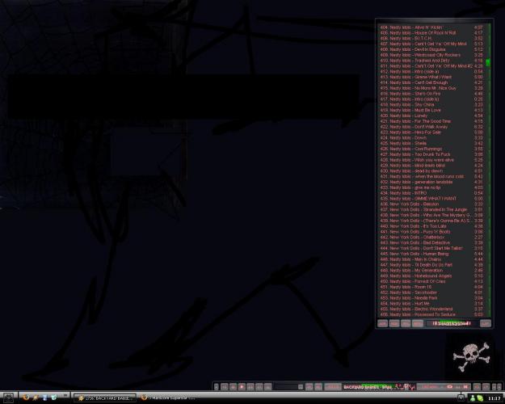Select track 431 when the blood runs cold
Image resolution: width=505 pixels, height=404 pixels.
tap(431, 176)
